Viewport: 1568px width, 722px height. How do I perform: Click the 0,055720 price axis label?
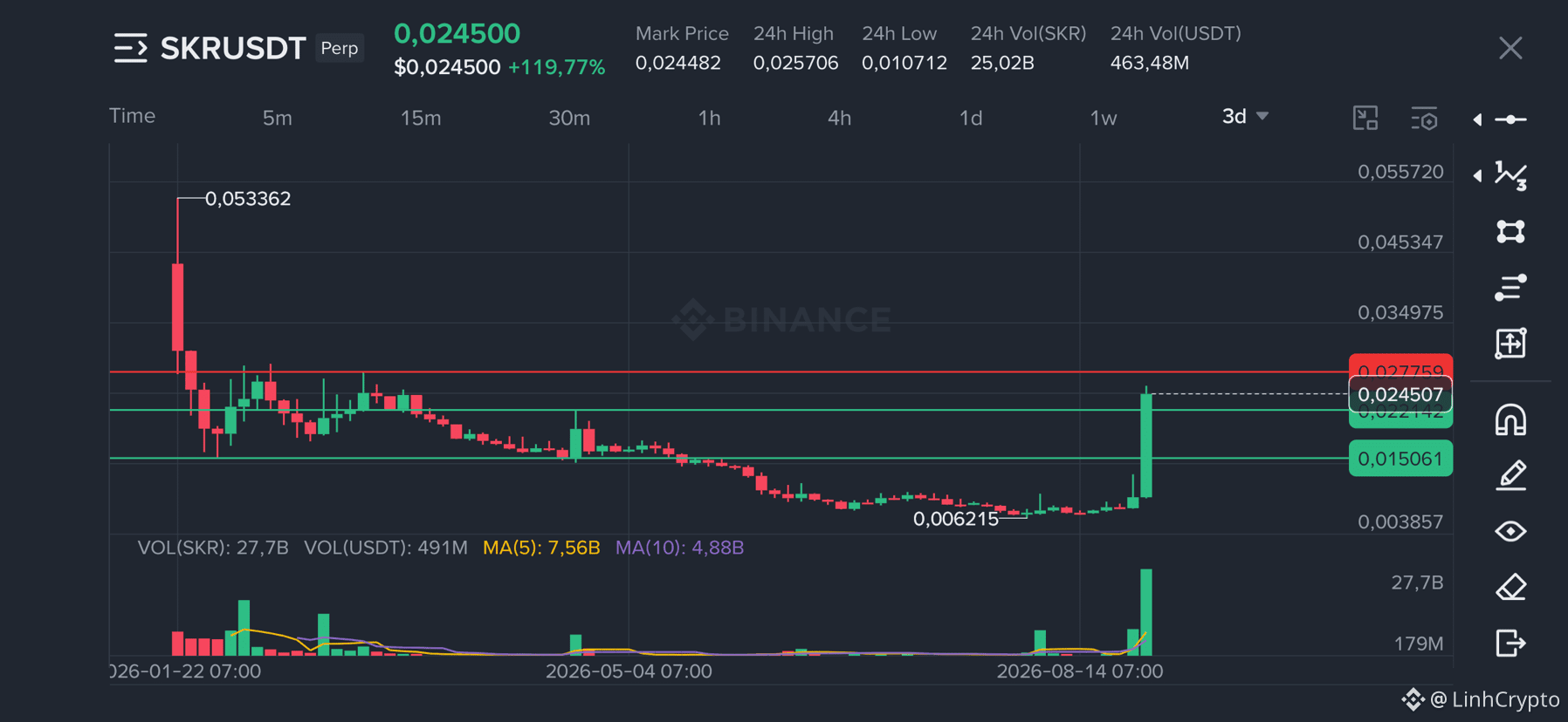[1400, 172]
